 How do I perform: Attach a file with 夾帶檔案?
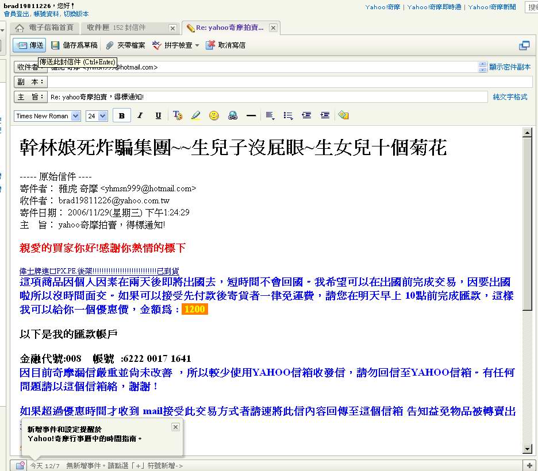[125, 45]
